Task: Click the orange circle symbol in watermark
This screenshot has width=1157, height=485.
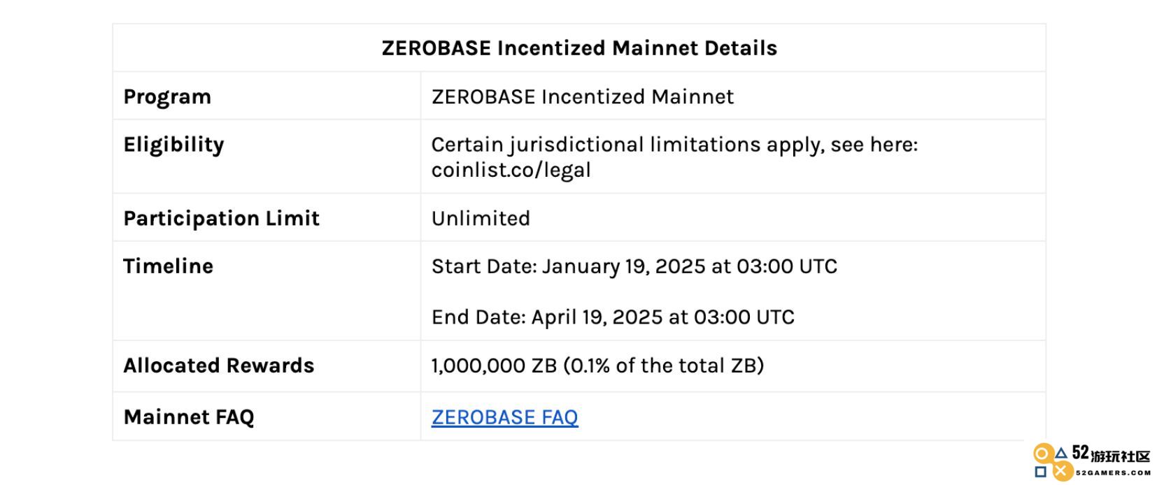Action: click(x=1042, y=454)
